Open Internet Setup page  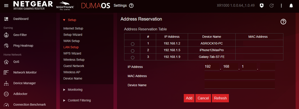click(73, 28)
